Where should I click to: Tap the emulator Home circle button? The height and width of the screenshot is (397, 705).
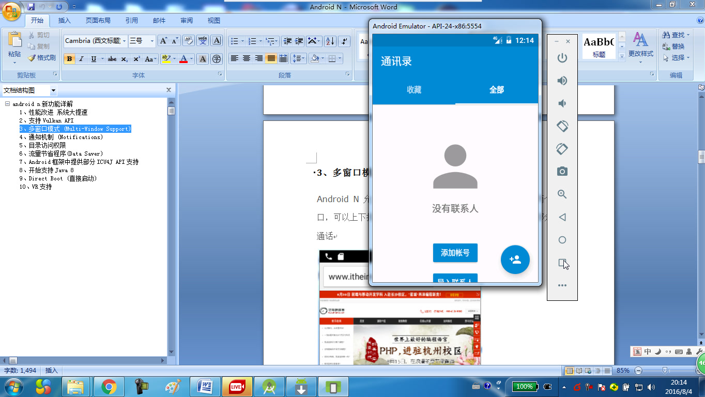pyautogui.click(x=562, y=240)
